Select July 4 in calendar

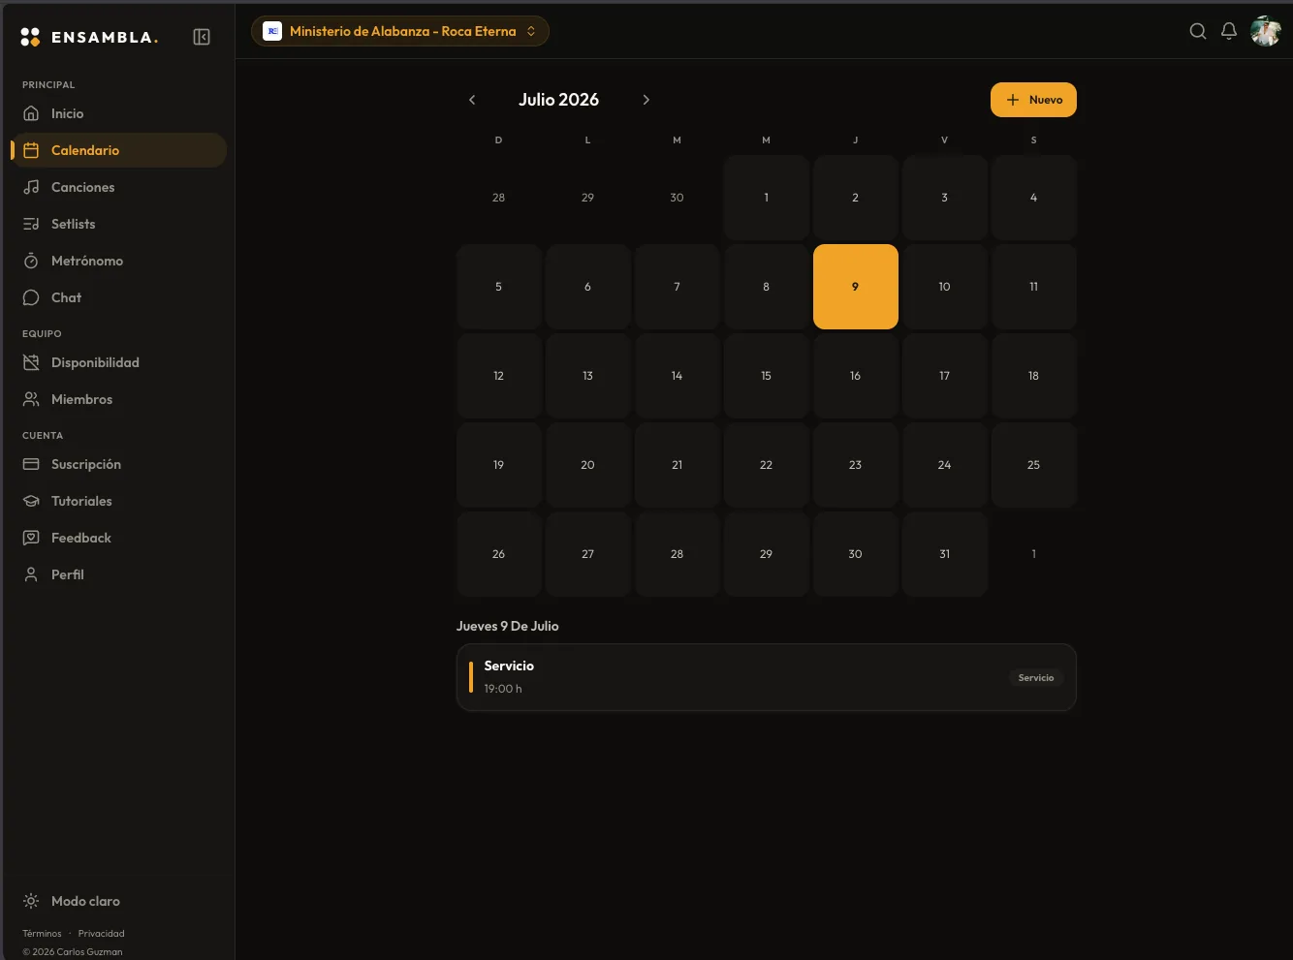[1034, 198]
